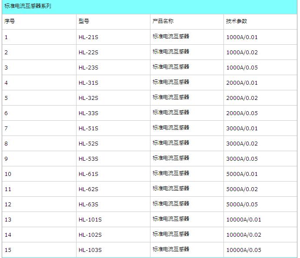This screenshot has width=300, height=258.
Task: Click parameter value 2000A/0.05
Action: pyautogui.click(x=242, y=113)
